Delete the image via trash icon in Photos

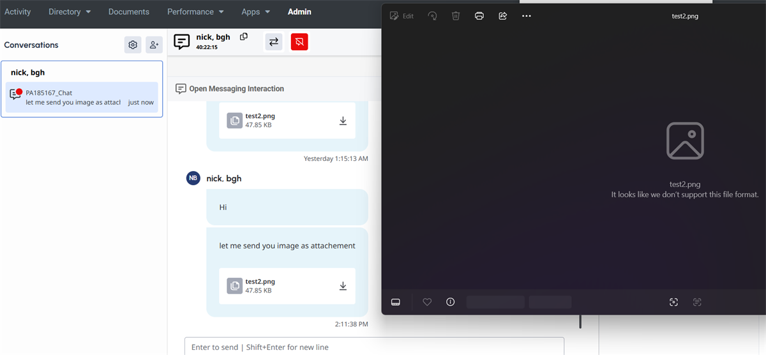tap(456, 16)
